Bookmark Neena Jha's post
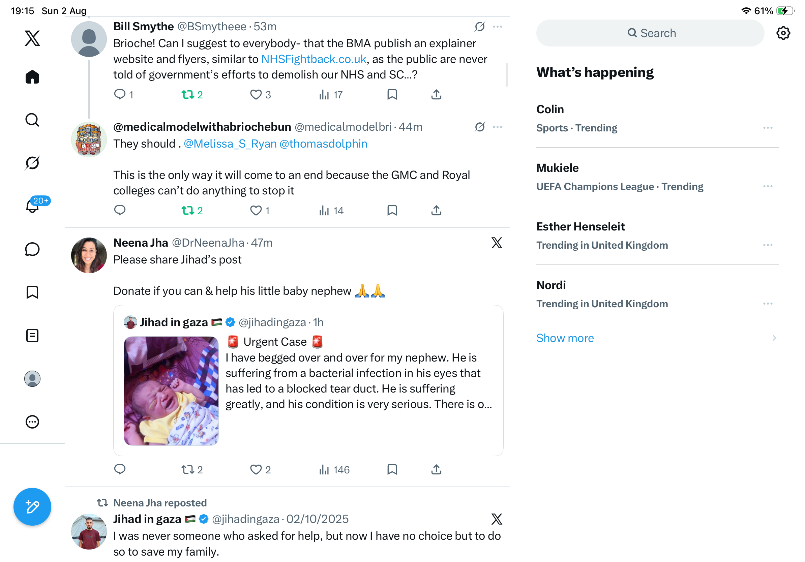 click(x=392, y=469)
